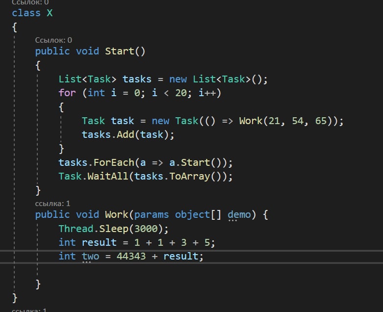Open the "Ссылок: 0" CodeLens above Start()
This screenshot has width=383, height=312.
click(53, 40)
